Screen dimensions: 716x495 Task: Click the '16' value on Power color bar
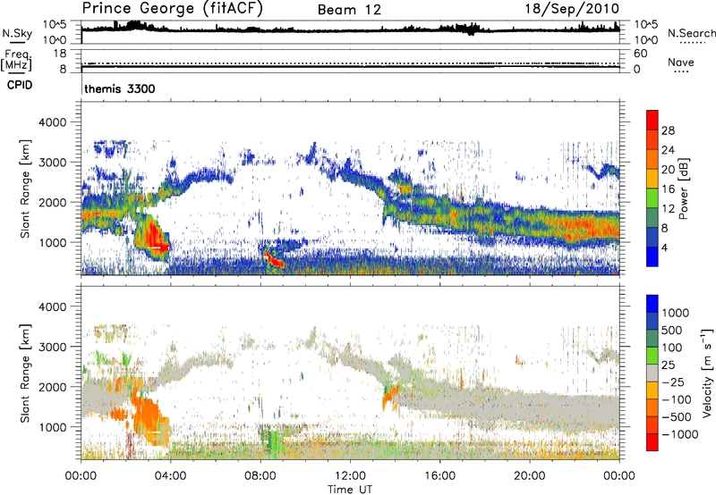coord(668,189)
